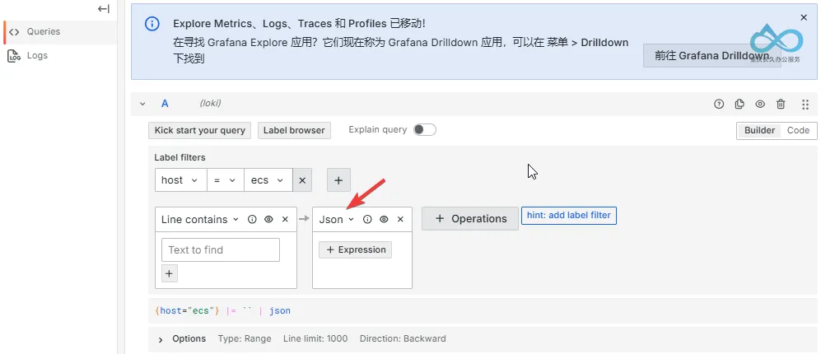This screenshot has width=821, height=354.
Task: Remove the host=ecs label filter
Action: (x=302, y=180)
